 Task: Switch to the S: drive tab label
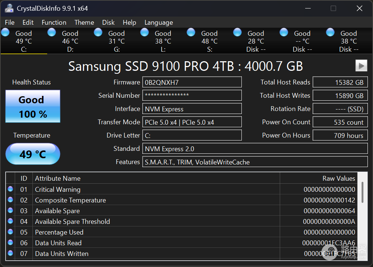pyautogui.click(x=210, y=49)
